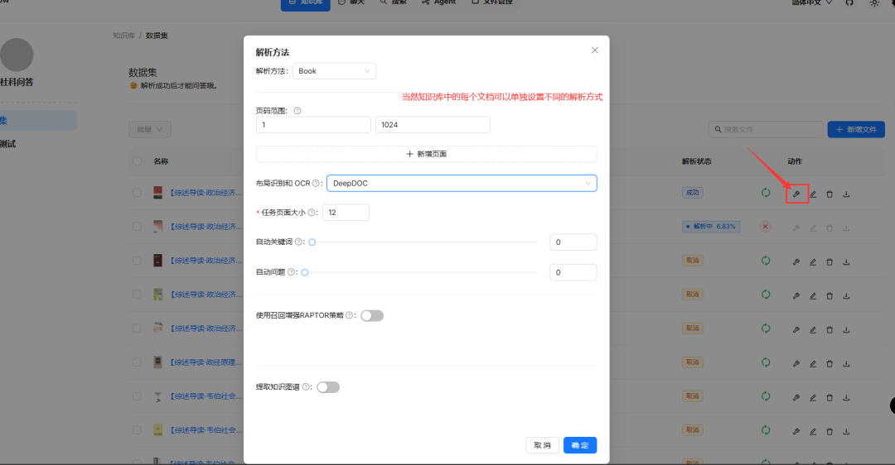895x465 pixels.
Task: Click the theme sun icon in top bar
Action: tap(873, 3)
